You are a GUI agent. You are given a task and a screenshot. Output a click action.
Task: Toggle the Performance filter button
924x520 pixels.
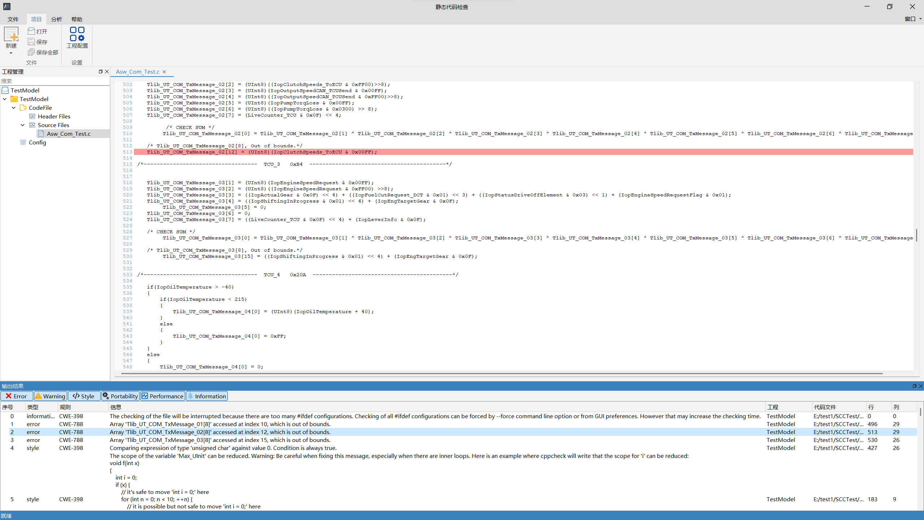163,396
